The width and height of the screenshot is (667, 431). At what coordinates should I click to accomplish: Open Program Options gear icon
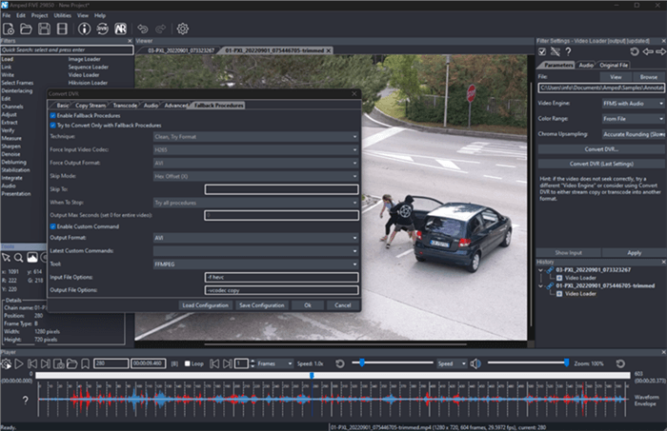tap(182, 29)
